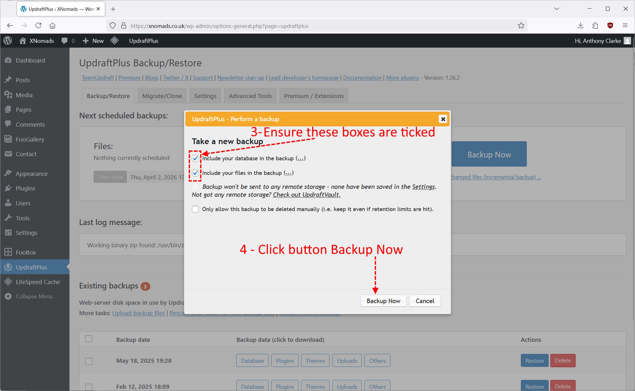Click the LiteSpeed diamond icon in admin bar
635x391 pixels.
[x=115, y=41]
